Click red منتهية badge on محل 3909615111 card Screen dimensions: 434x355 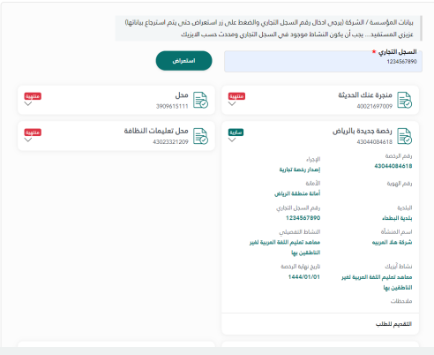click(x=33, y=96)
